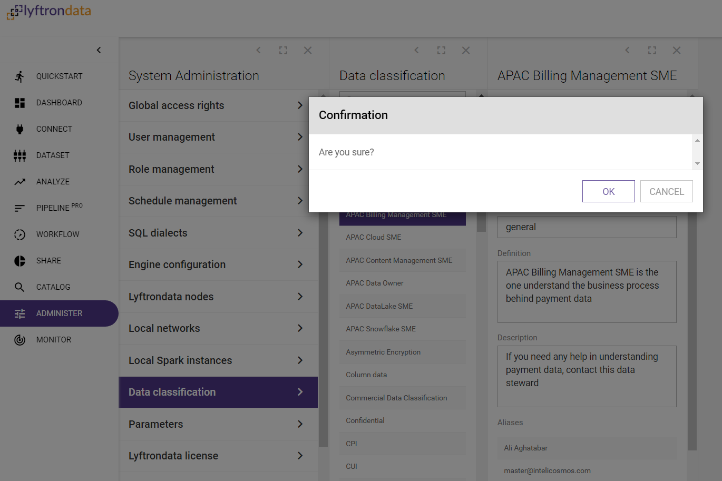Screen dimensions: 722x481
Task: Click field containing 'general'
Action: (587, 227)
